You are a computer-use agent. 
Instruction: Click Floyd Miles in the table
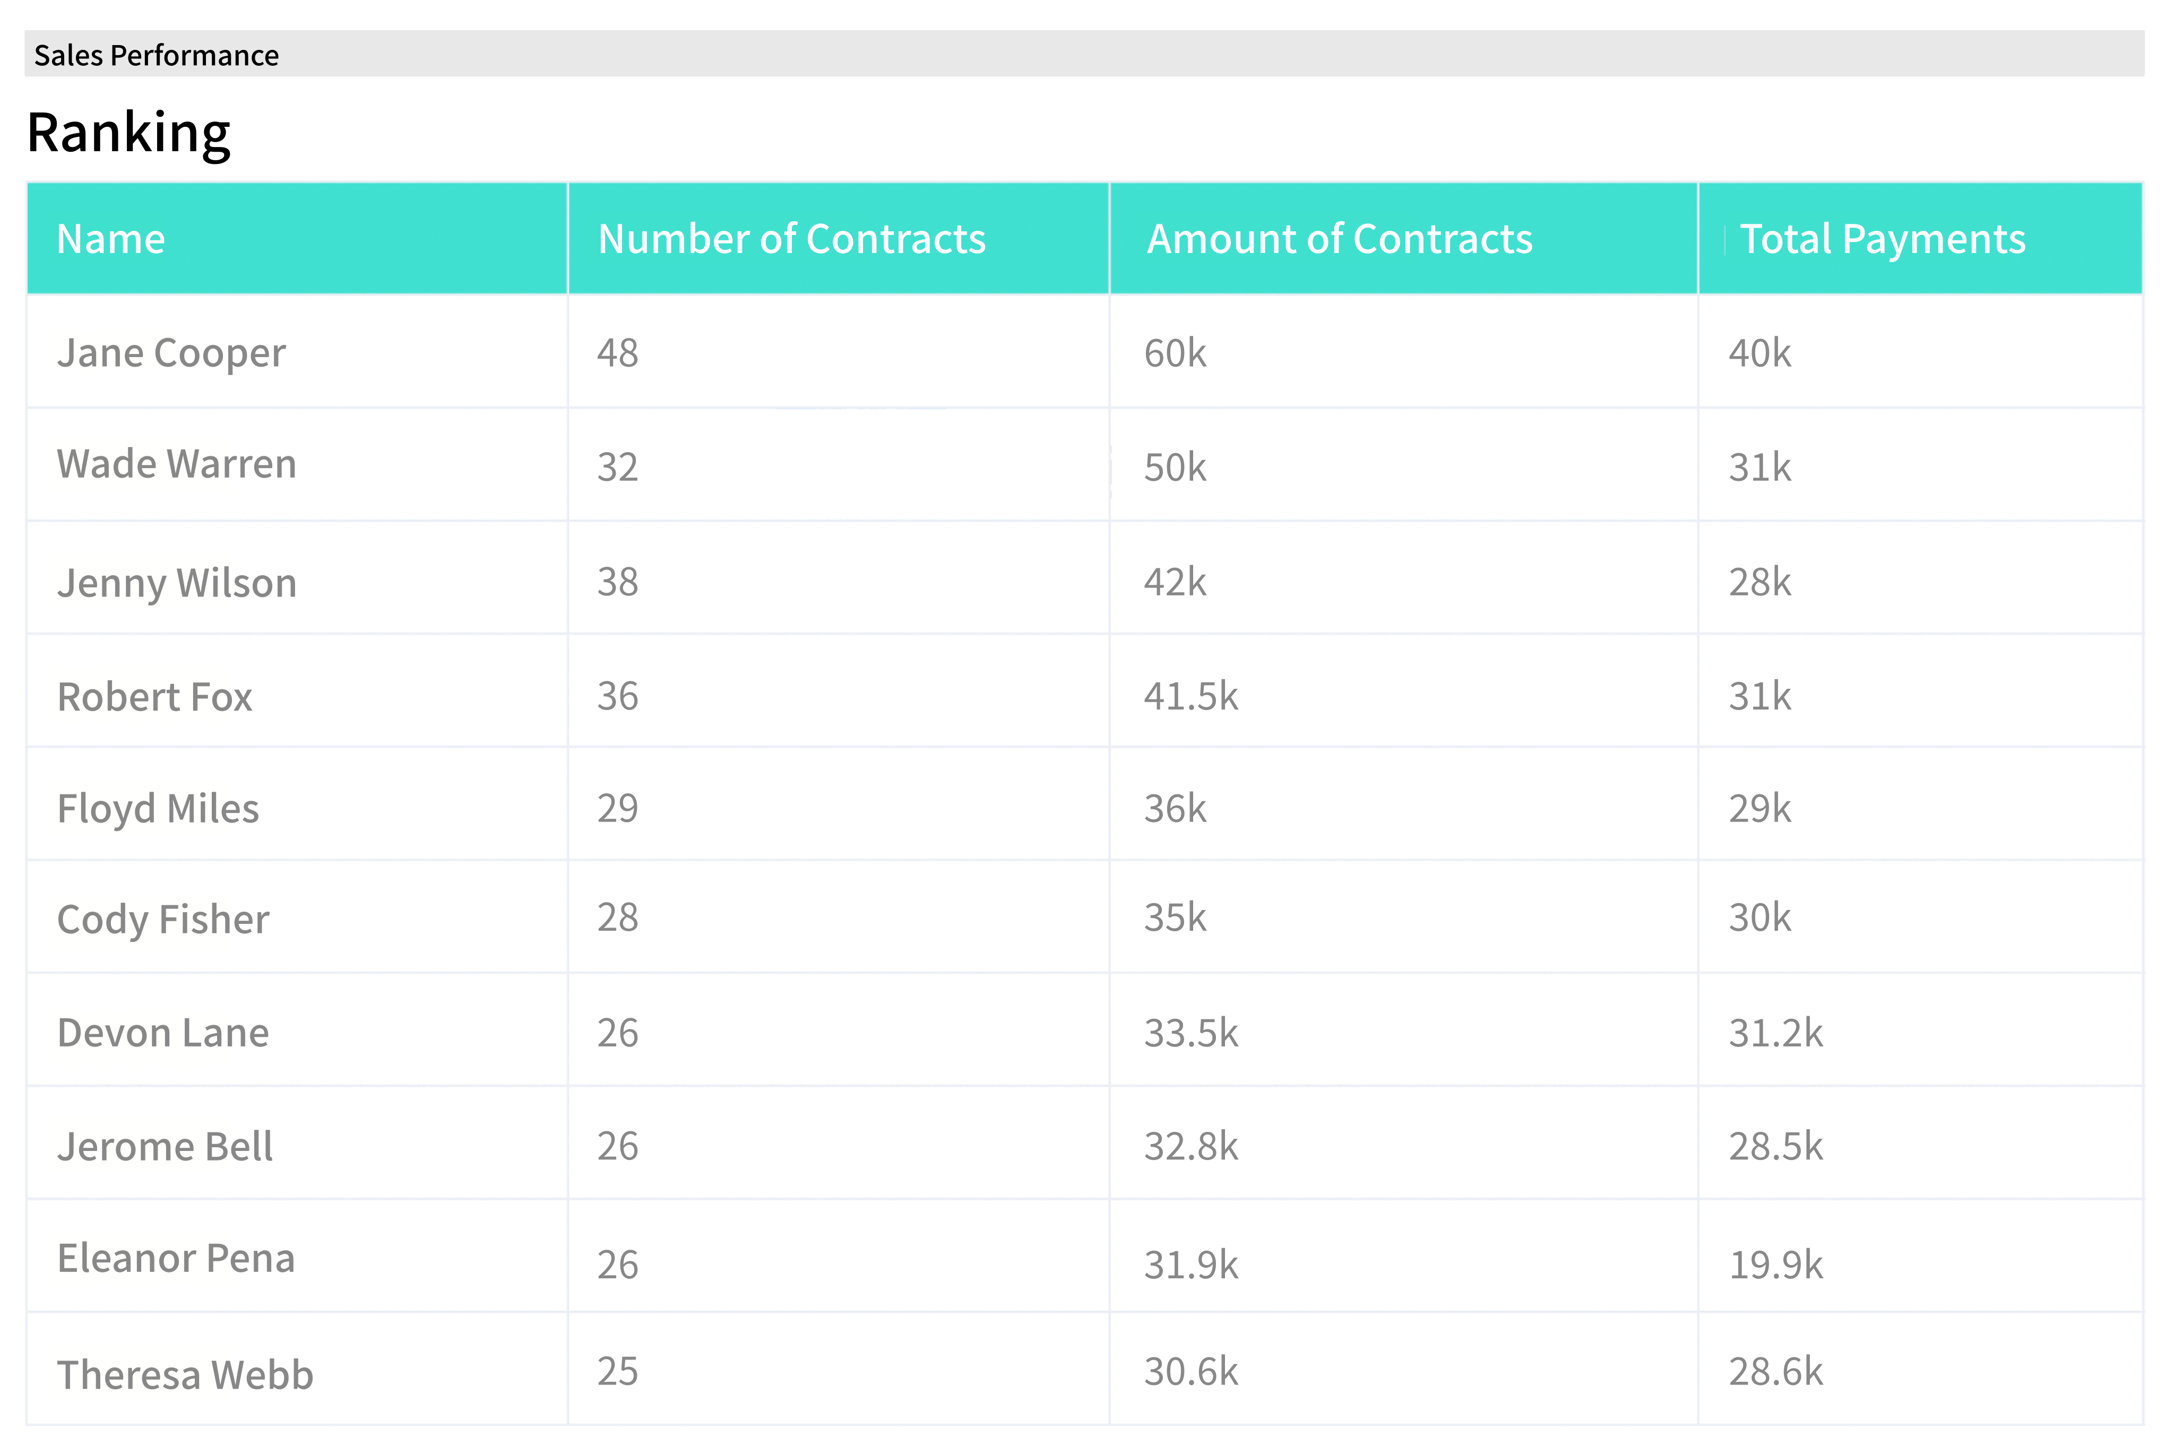(159, 810)
